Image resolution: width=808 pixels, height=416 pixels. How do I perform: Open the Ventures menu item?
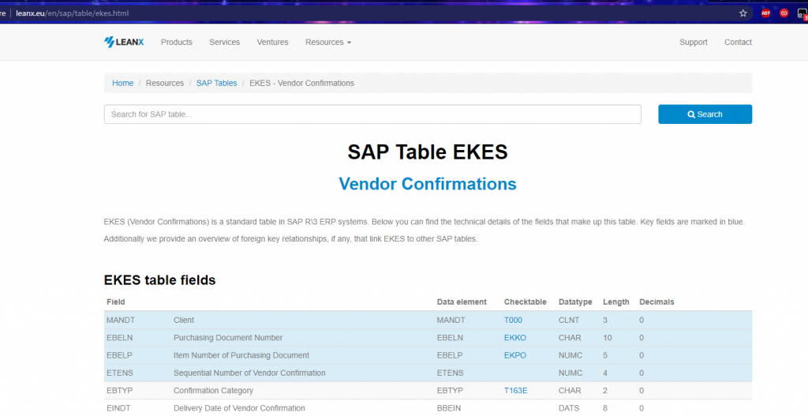point(272,43)
